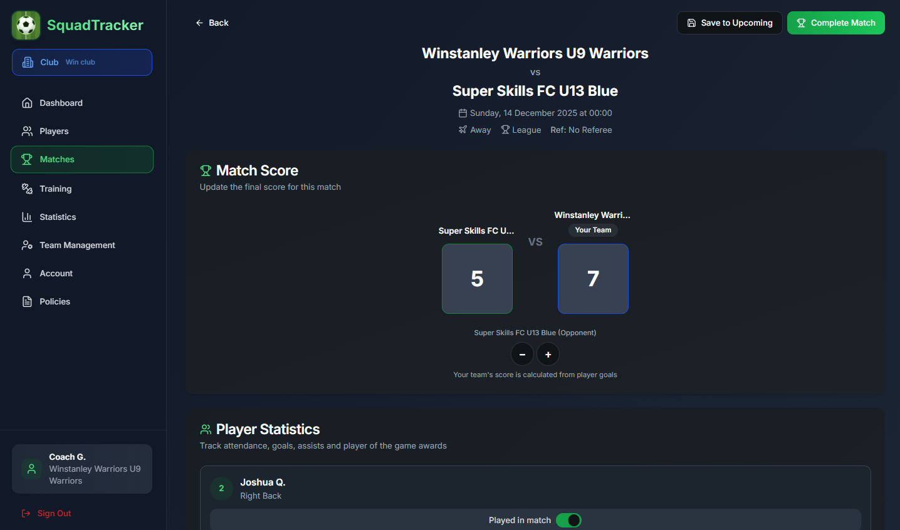Go Back to previous page

[x=212, y=23]
